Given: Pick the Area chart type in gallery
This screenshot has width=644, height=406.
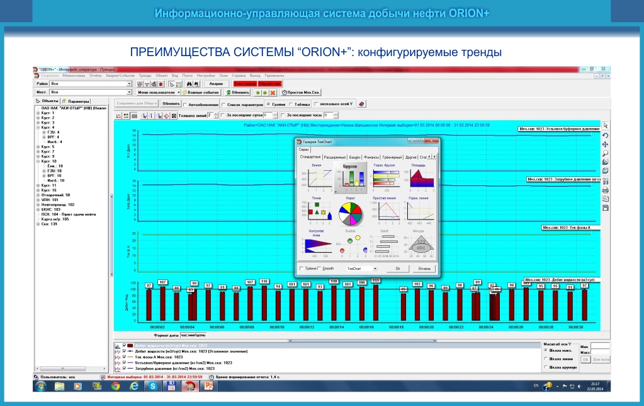Looking at the screenshot, I should (419, 177).
